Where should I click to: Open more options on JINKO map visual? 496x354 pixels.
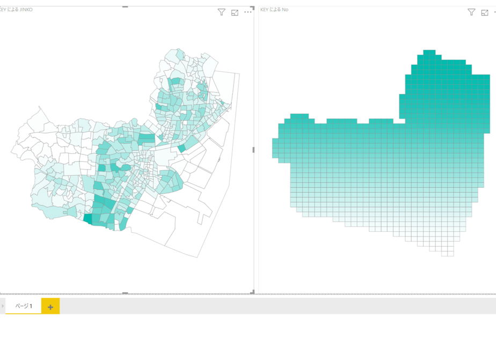coord(248,12)
